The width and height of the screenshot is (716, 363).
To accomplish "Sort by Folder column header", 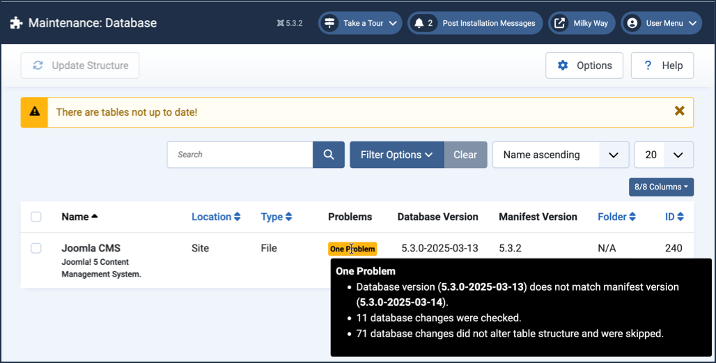I will [x=616, y=217].
